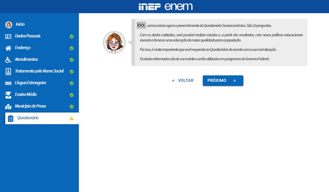Click the Ensino Médio graduate icon

8,95
